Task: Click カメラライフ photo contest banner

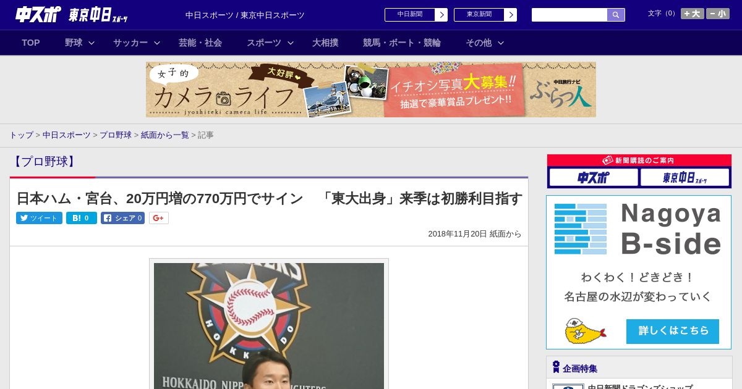Action: coord(371,90)
